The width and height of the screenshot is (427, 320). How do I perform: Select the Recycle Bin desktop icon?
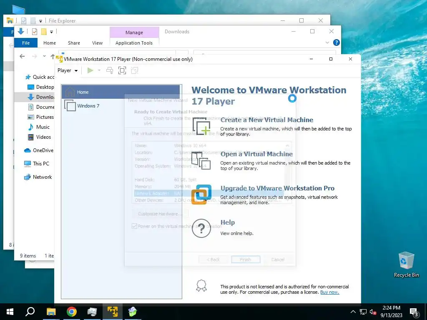click(x=406, y=265)
